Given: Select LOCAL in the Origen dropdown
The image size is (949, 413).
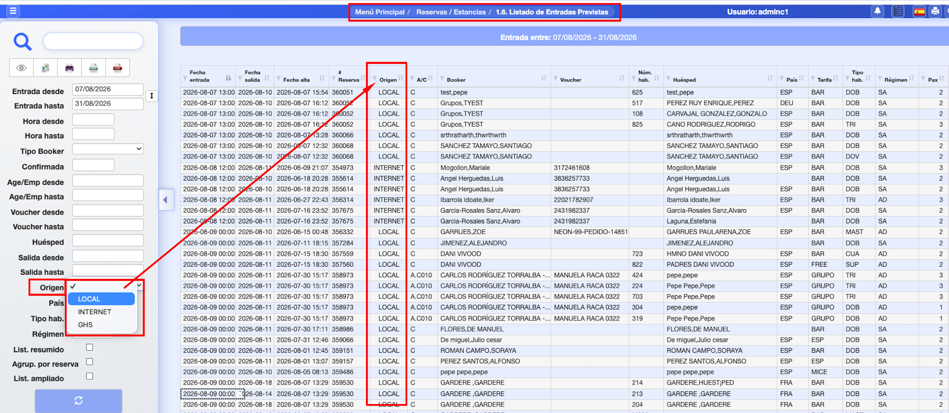Looking at the screenshot, I should coord(101,299).
